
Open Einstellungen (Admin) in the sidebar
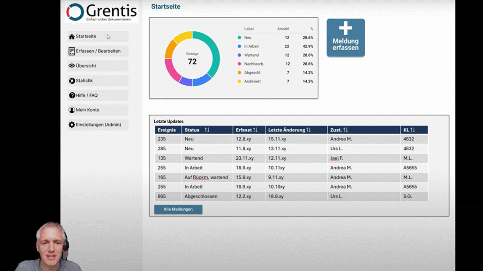pyautogui.click(x=98, y=125)
